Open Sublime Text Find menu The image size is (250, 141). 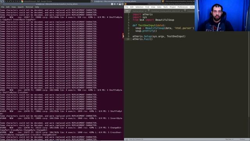(x=147, y=7)
